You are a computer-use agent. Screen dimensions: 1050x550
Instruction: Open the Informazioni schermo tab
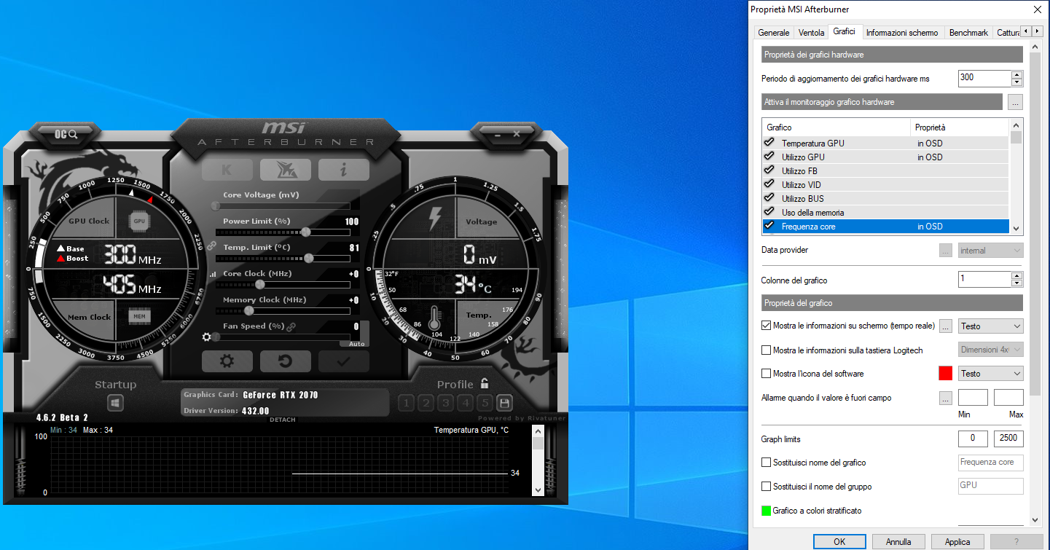pyautogui.click(x=902, y=33)
